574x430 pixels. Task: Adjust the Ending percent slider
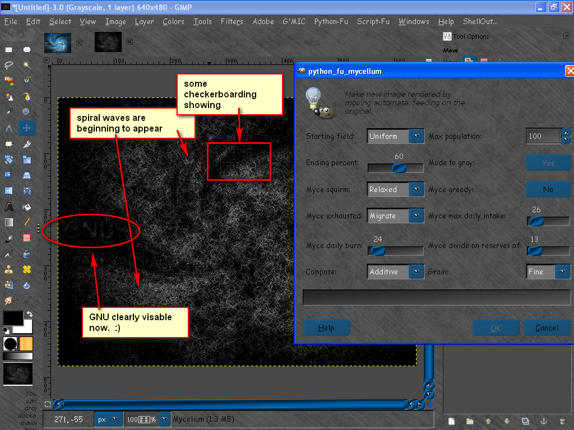tap(395, 168)
